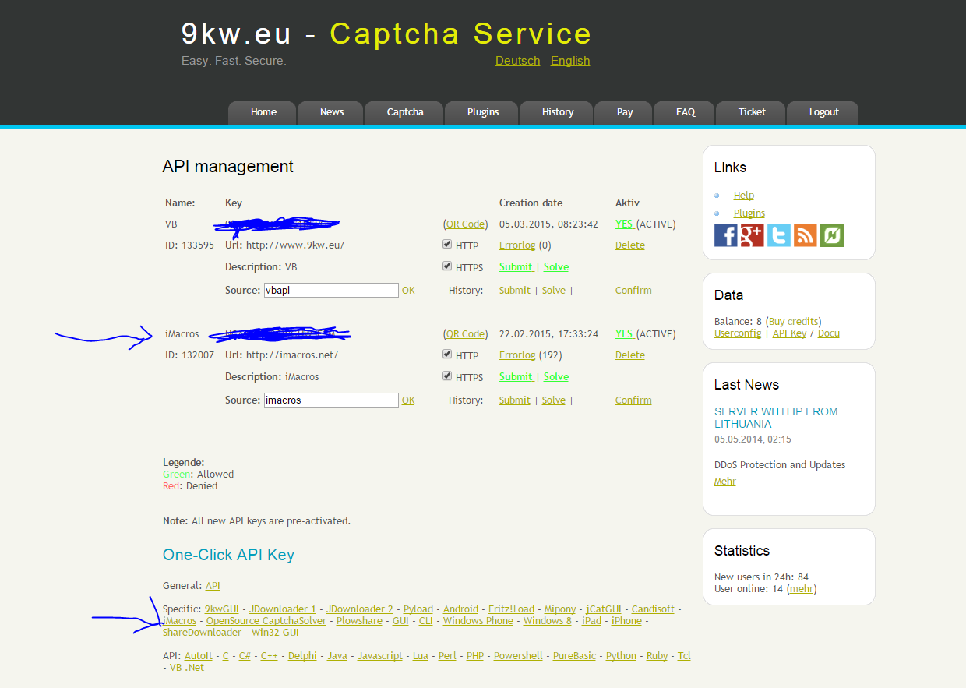Click Mehr under Last News
The image size is (966, 688).
click(725, 482)
